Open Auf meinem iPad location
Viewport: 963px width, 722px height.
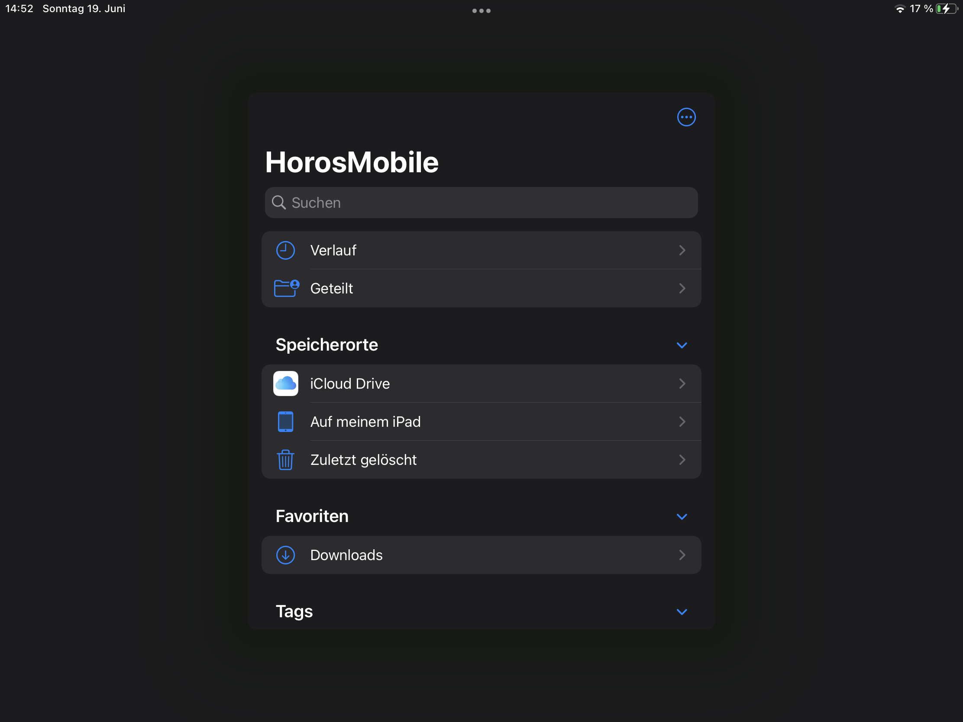point(481,421)
